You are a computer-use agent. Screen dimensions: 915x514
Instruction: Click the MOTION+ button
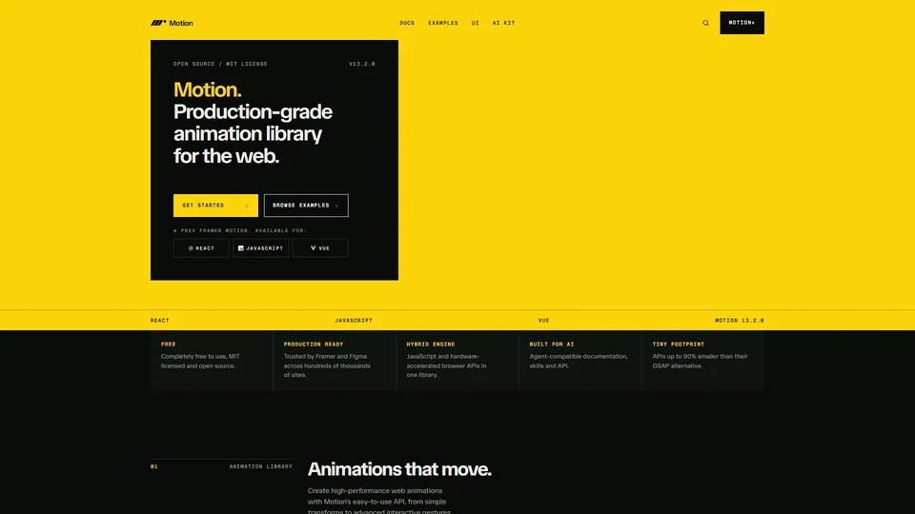[742, 23]
